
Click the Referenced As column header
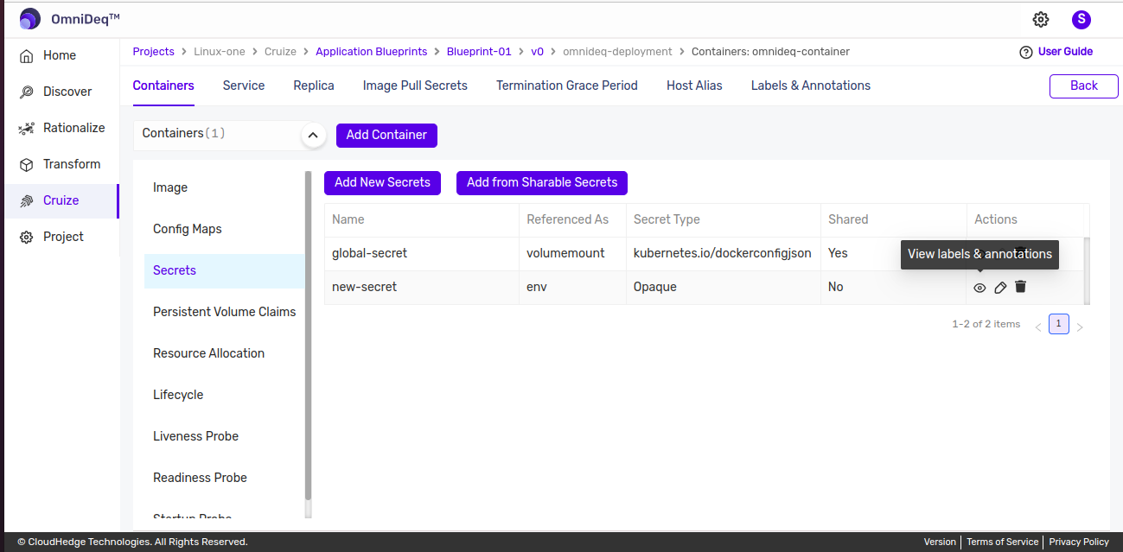572,219
